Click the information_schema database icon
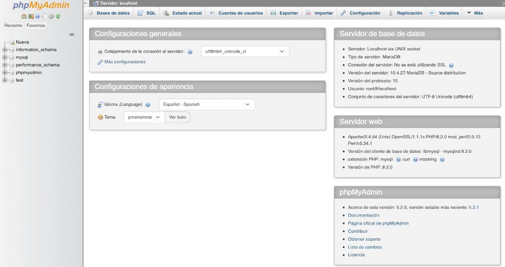Screen dimensions: 505x267 pos(12,50)
